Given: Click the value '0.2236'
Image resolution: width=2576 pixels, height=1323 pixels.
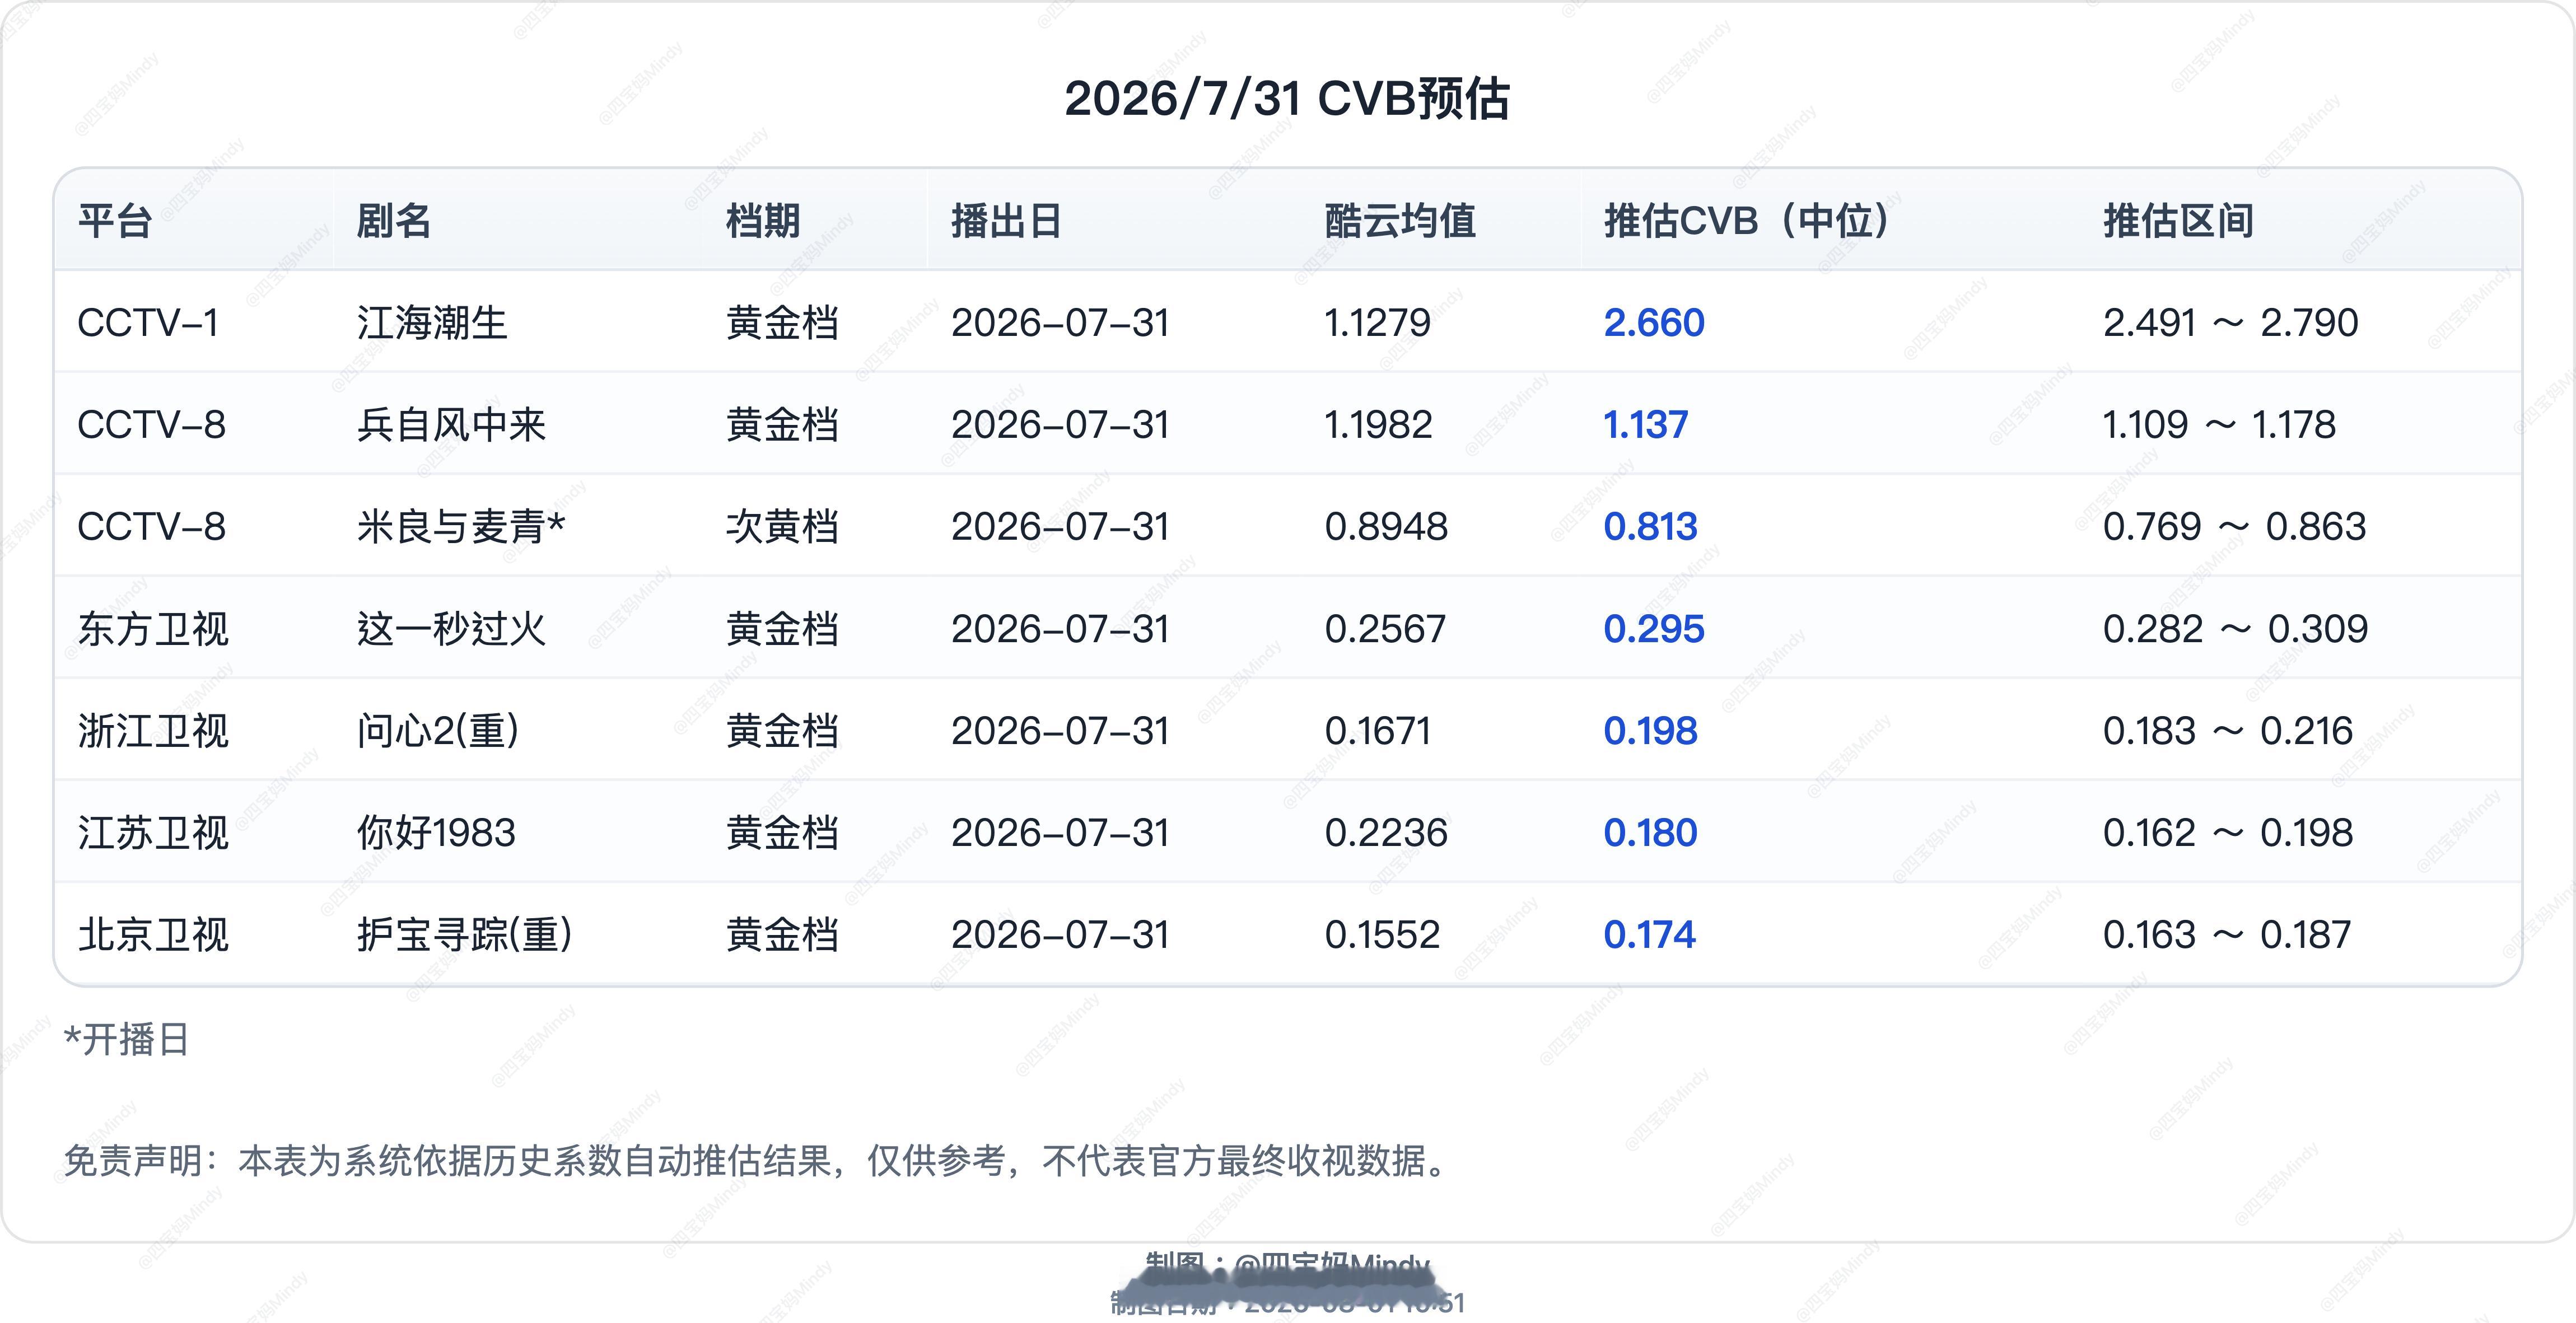Looking at the screenshot, I should pyautogui.click(x=1386, y=833).
